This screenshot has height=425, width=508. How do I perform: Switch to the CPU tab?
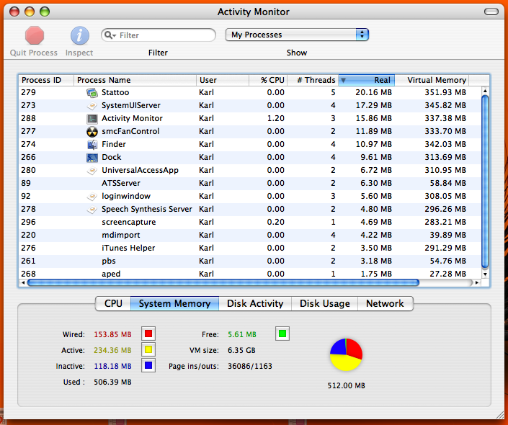point(113,303)
